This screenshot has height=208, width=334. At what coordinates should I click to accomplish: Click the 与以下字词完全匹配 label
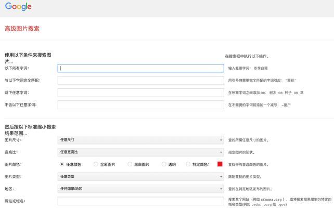[x=22, y=81]
